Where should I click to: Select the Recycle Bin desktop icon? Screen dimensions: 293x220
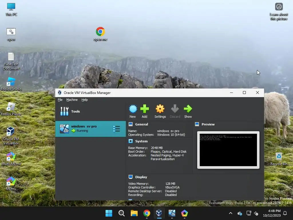tap(279, 159)
